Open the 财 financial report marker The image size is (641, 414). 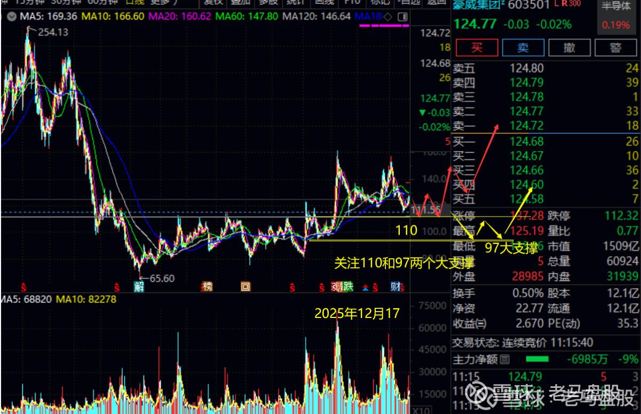pos(395,287)
